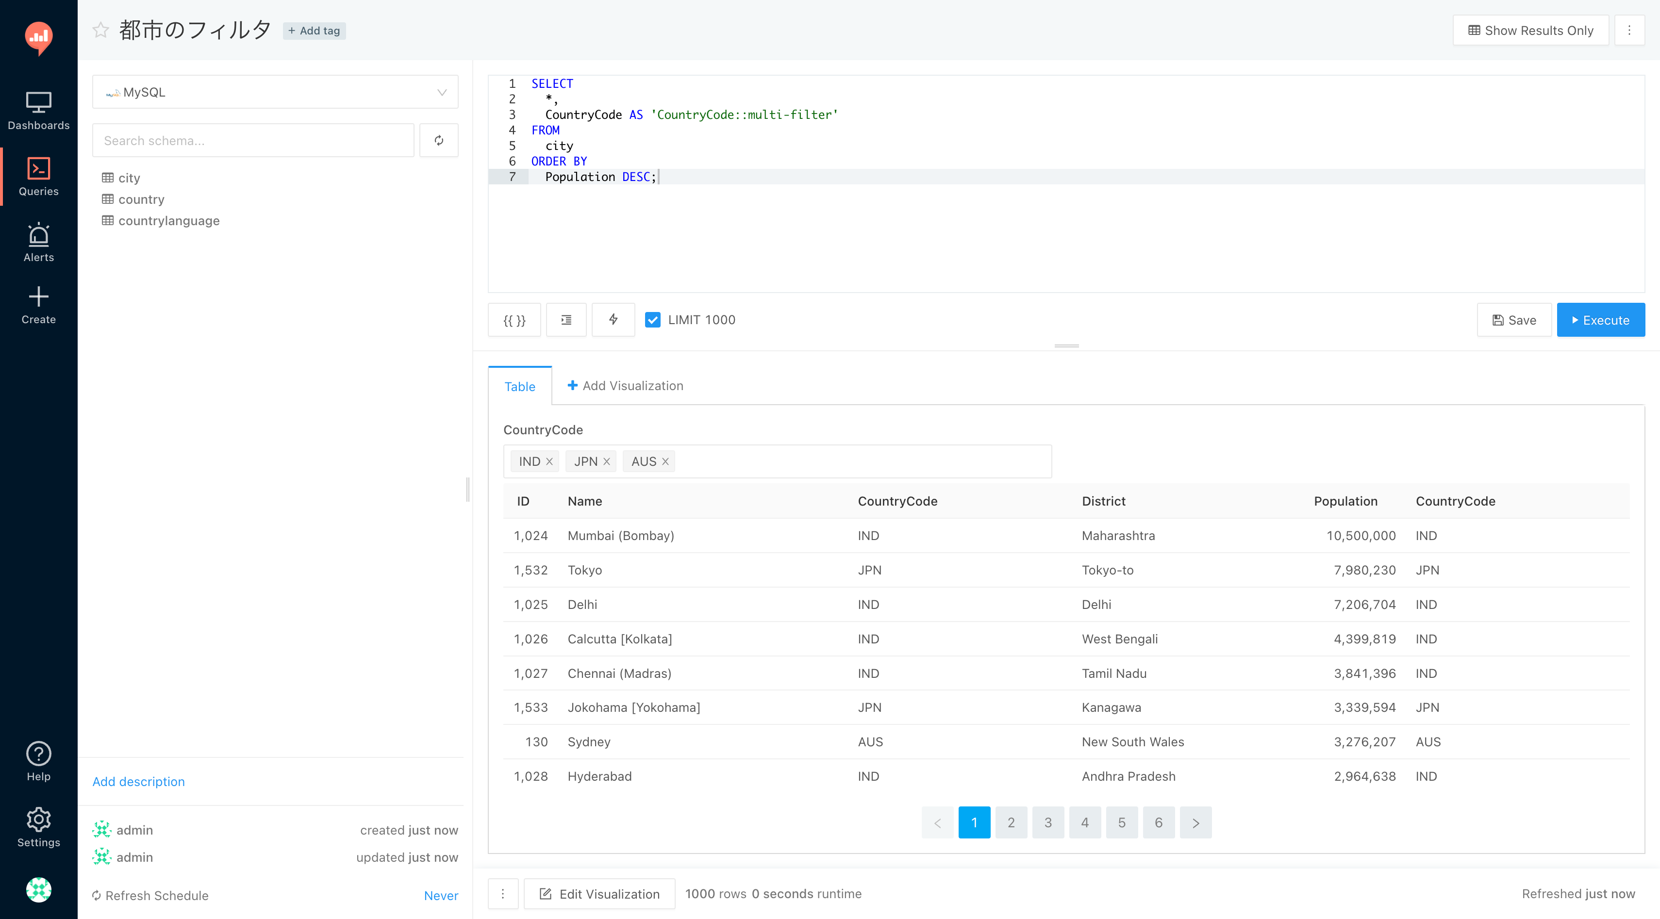Remove the IND filter tag
Viewport: 1660px width, 919px height.
549,461
